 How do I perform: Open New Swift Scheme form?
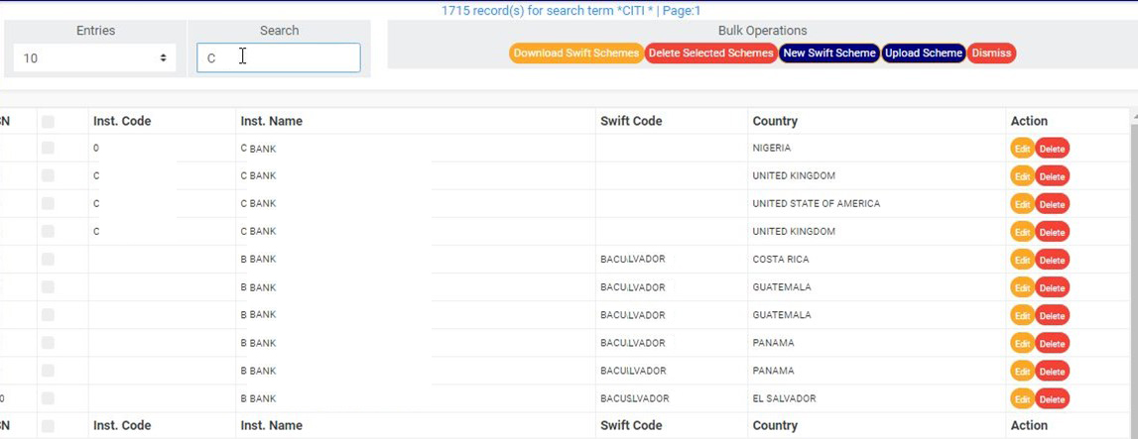(x=828, y=54)
